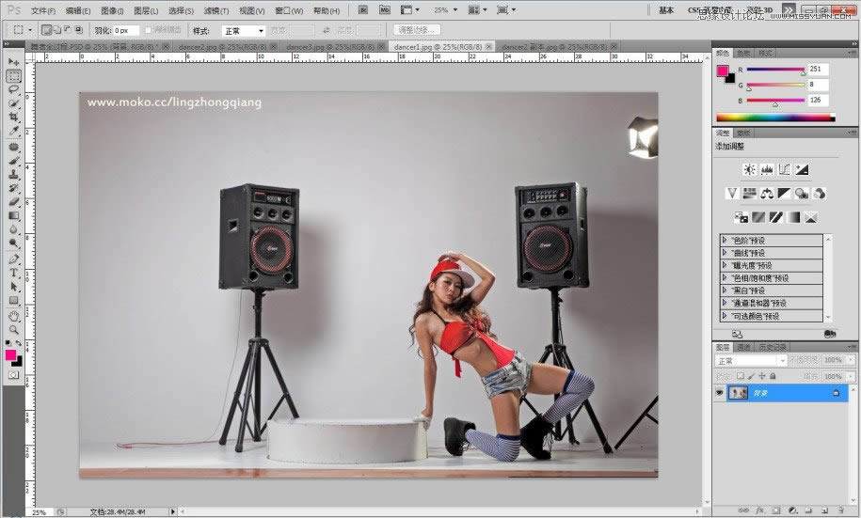Hide the 背景 layer via eye icon

click(x=720, y=393)
